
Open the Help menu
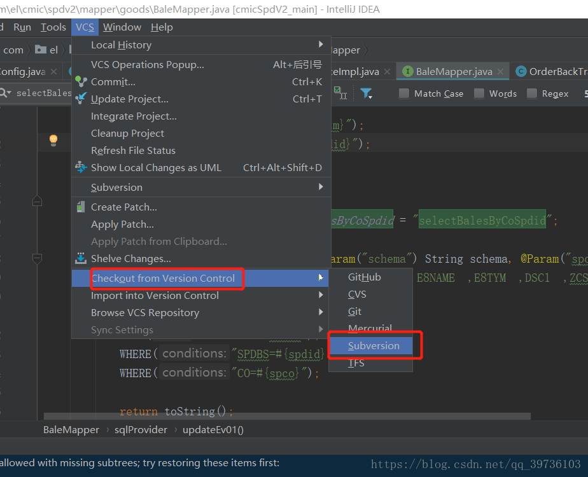(162, 27)
